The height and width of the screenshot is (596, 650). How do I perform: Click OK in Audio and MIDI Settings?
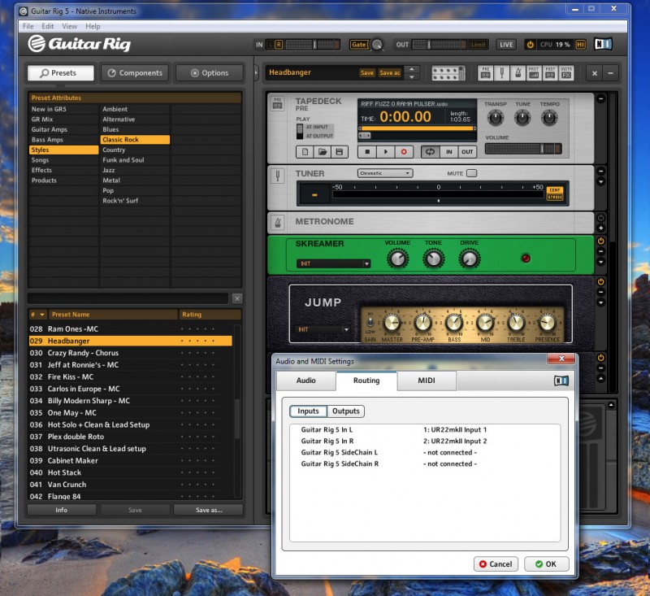coord(546,564)
